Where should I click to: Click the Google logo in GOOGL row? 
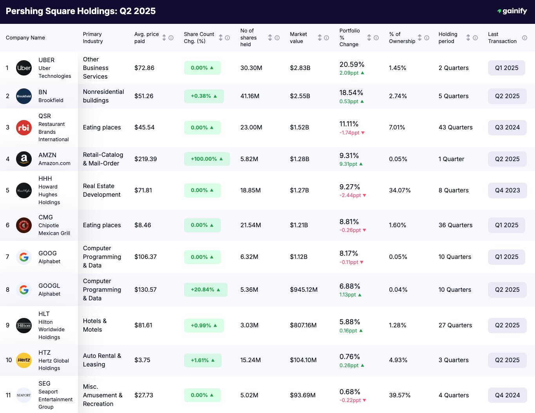click(x=24, y=290)
